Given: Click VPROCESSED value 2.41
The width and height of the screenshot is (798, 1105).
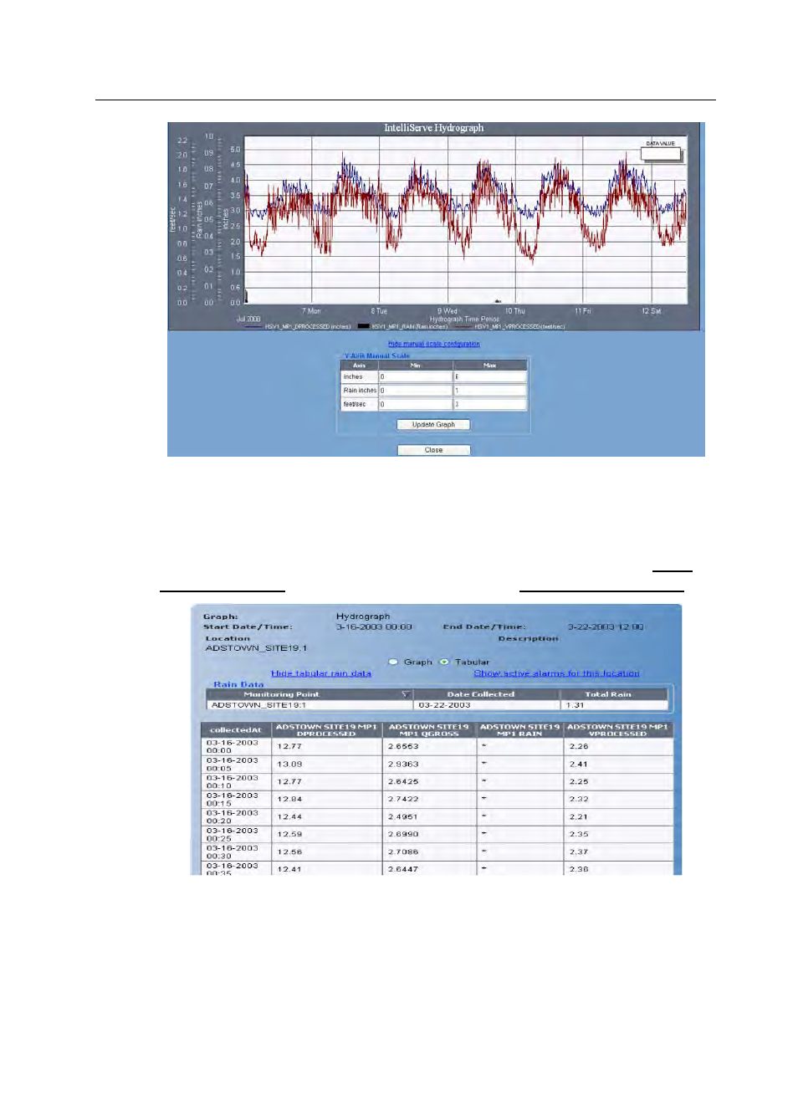Looking at the screenshot, I should [x=579, y=765].
